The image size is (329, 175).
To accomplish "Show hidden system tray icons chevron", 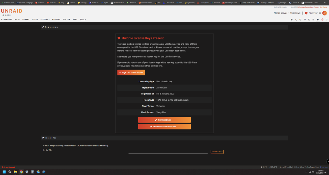I will click(306, 172).
